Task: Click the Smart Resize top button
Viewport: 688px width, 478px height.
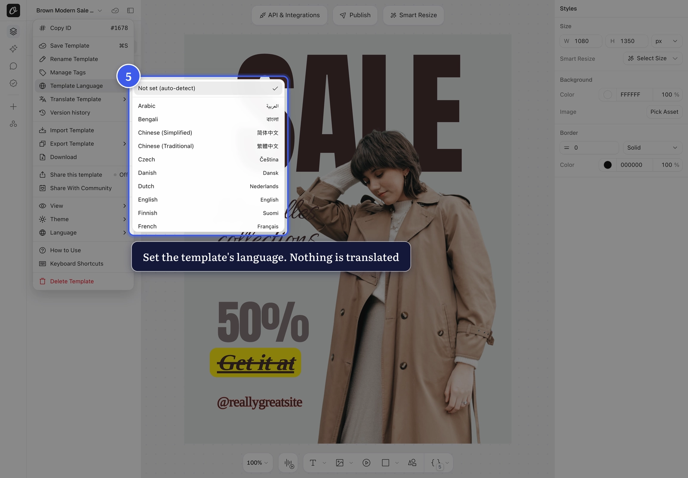Action: point(414,15)
